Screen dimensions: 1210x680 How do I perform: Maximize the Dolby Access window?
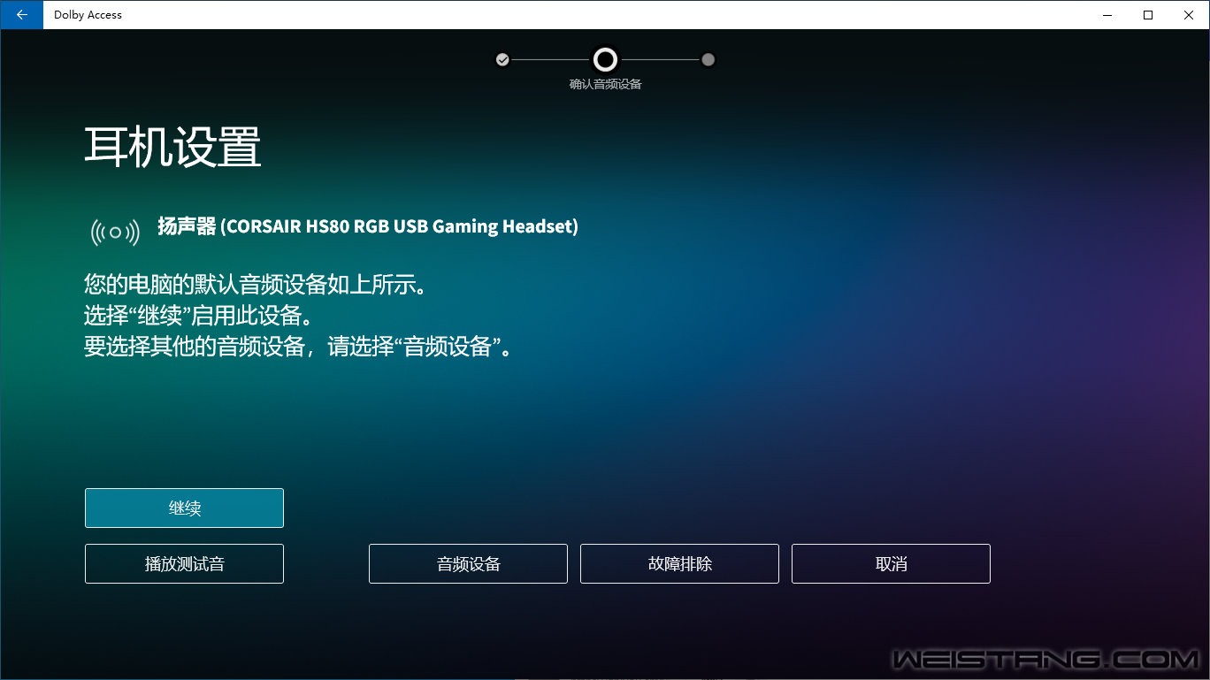[1148, 14]
